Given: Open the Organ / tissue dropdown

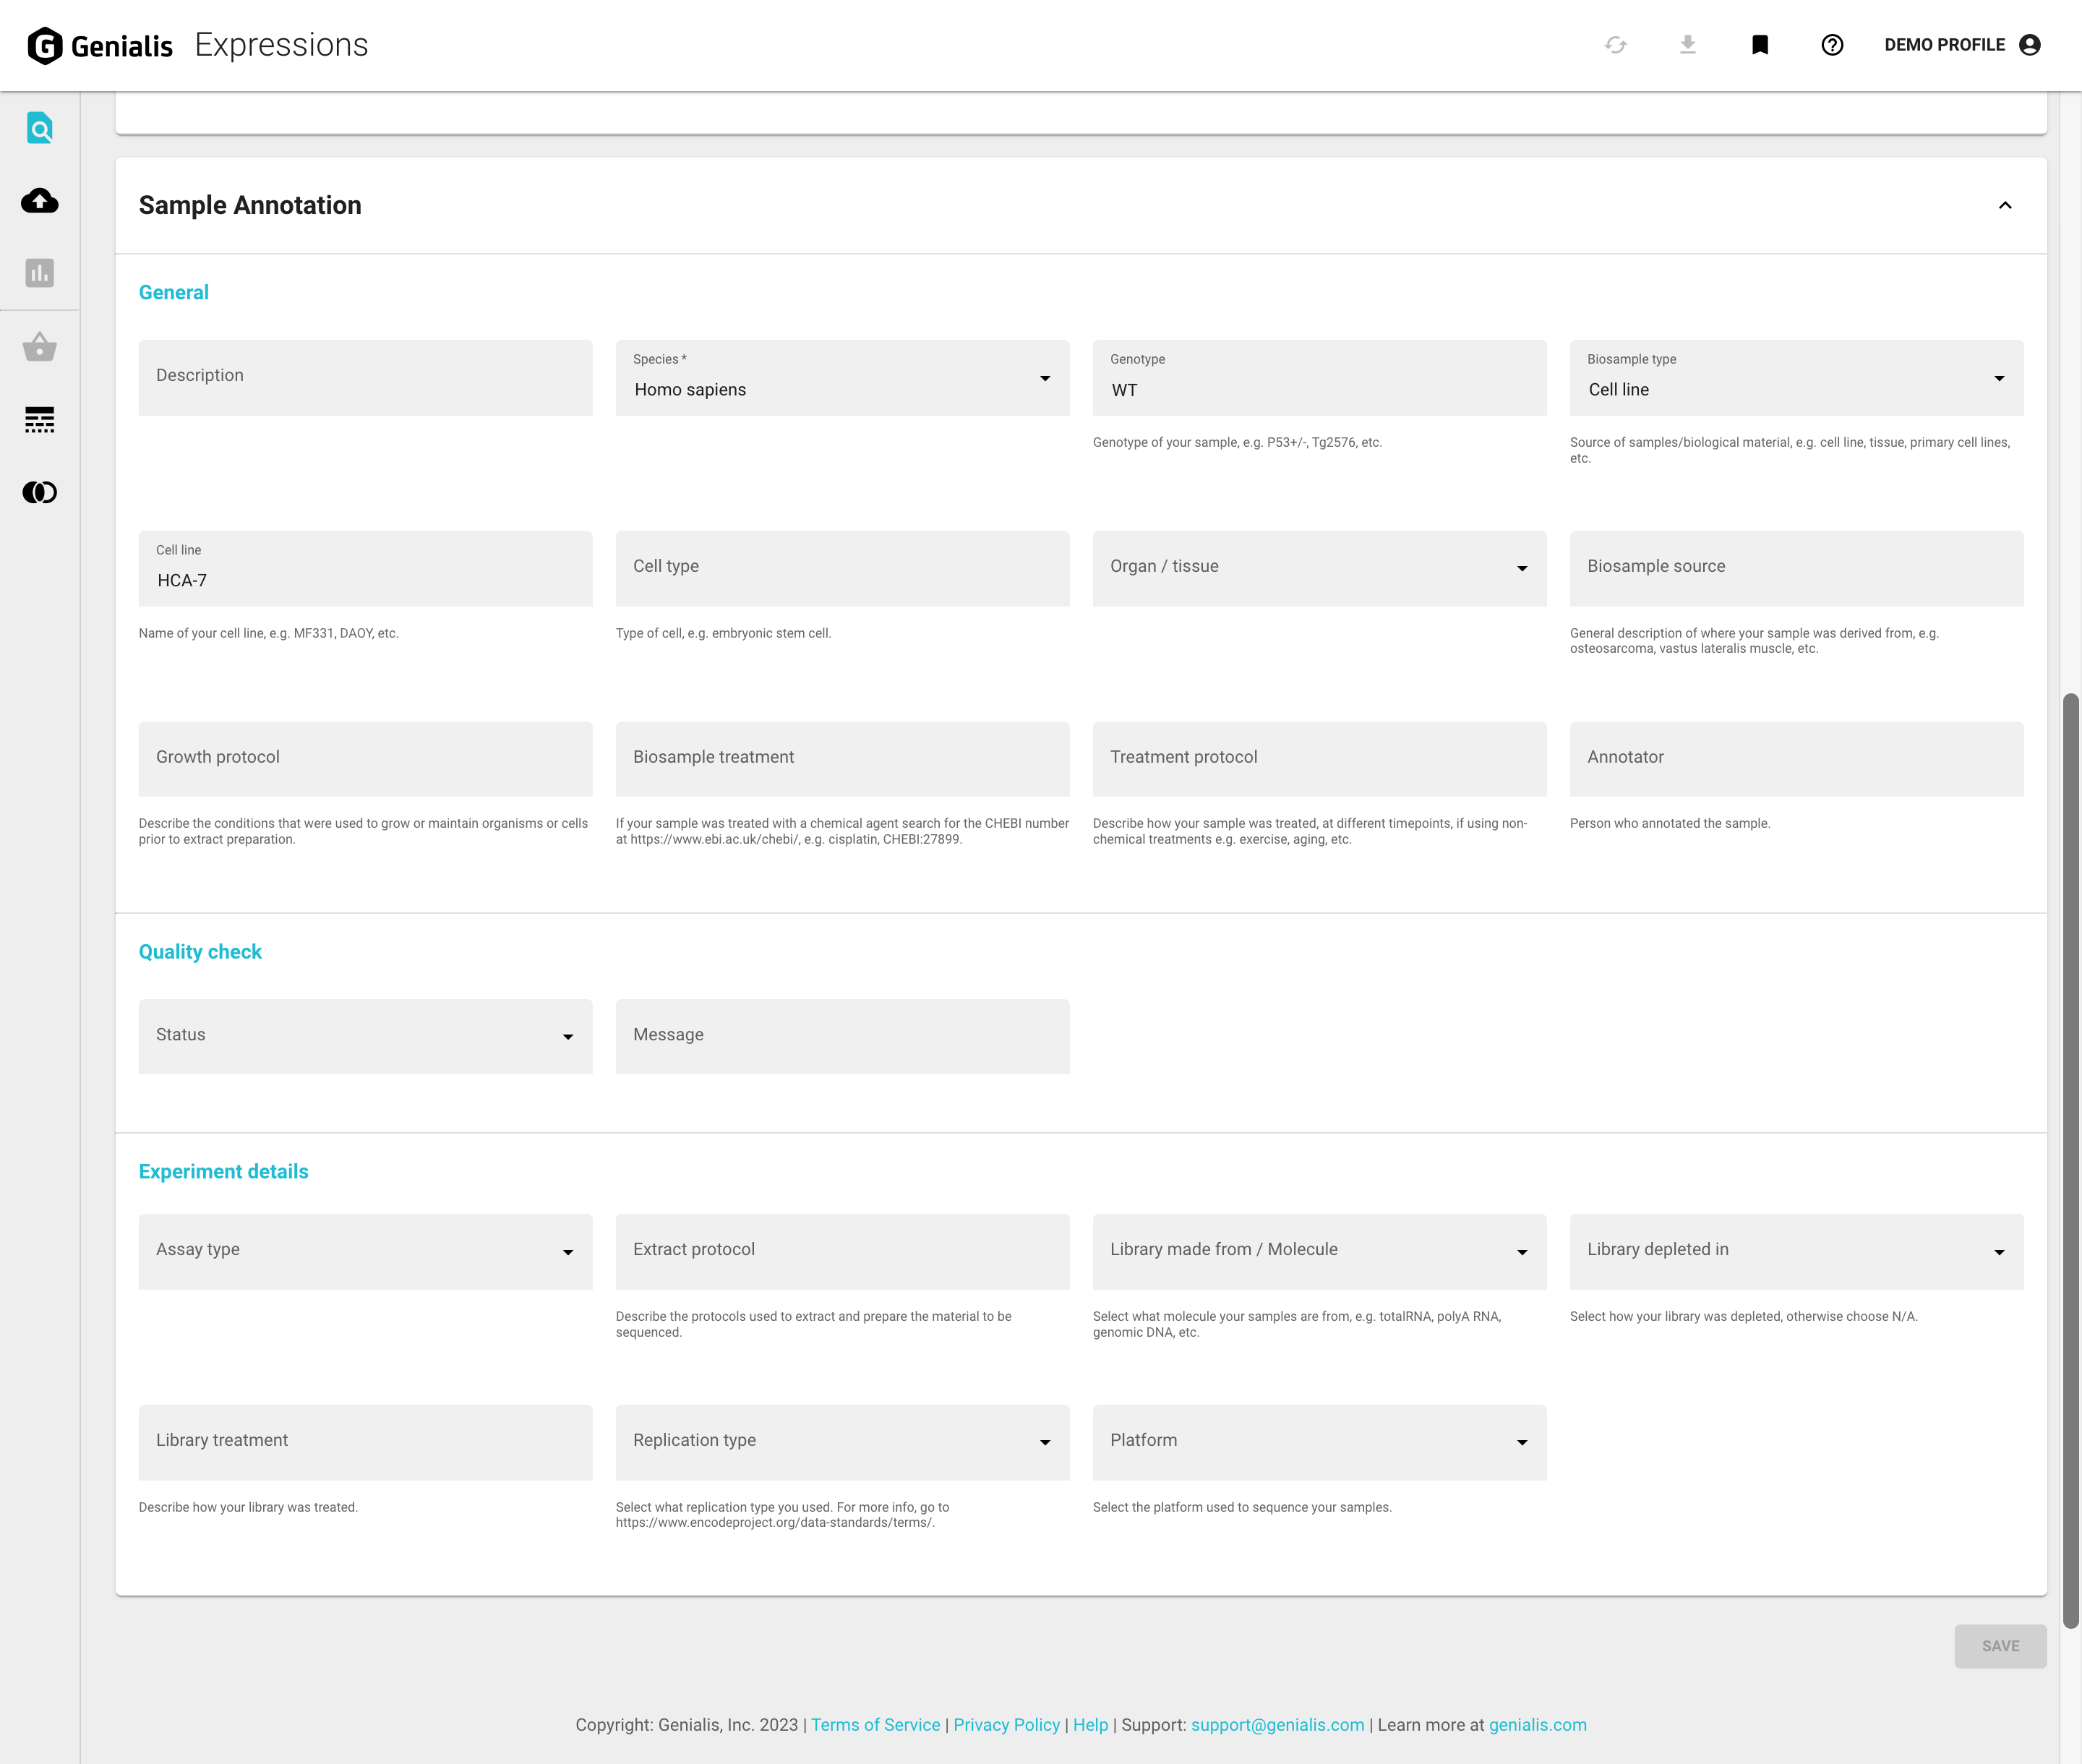Looking at the screenshot, I should pyautogui.click(x=1522, y=567).
